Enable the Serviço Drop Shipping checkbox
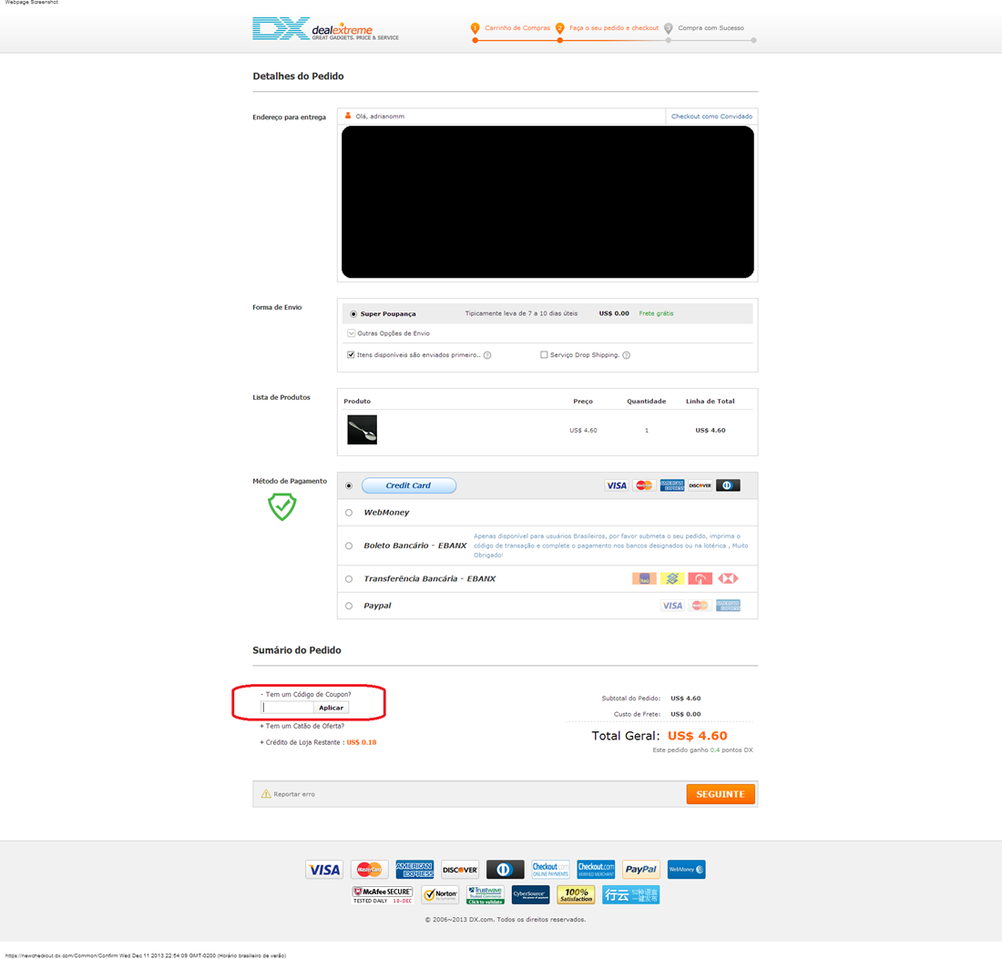 point(544,354)
